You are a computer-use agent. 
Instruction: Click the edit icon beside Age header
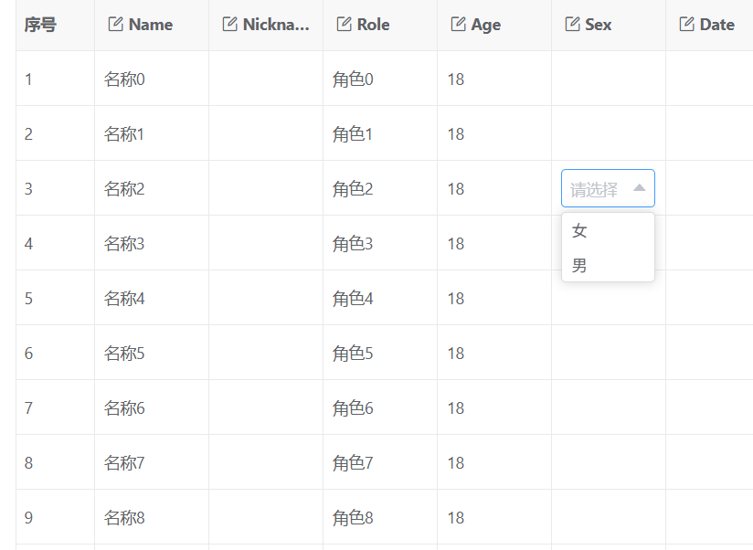coord(459,24)
